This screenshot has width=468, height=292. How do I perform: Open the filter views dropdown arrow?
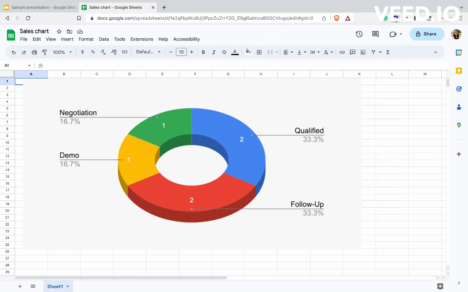tap(380, 52)
